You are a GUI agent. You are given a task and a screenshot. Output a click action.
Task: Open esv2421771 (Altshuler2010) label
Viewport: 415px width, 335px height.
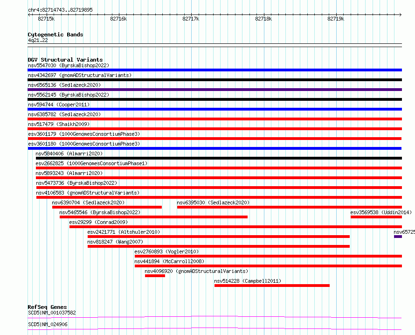[x=124, y=232]
